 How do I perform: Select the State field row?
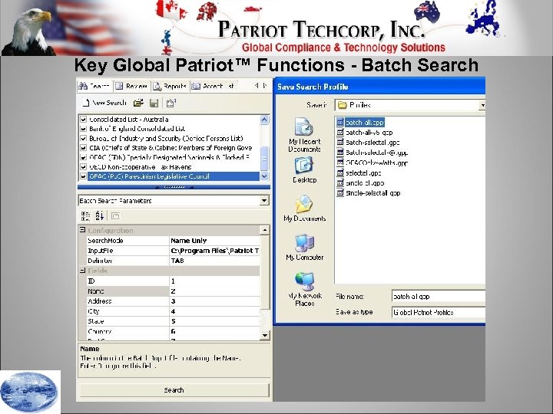(x=173, y=321)
